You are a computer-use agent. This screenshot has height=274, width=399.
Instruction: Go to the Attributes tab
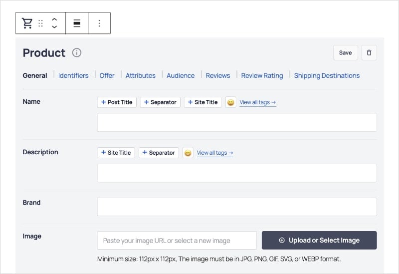tap(141, 76)
